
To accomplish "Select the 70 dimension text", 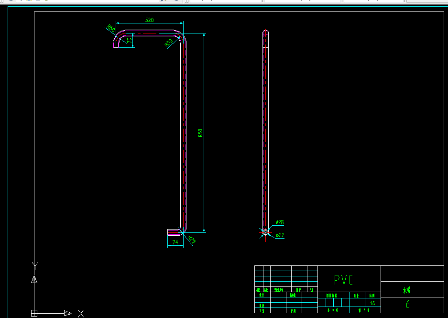I will coord(130,40).
